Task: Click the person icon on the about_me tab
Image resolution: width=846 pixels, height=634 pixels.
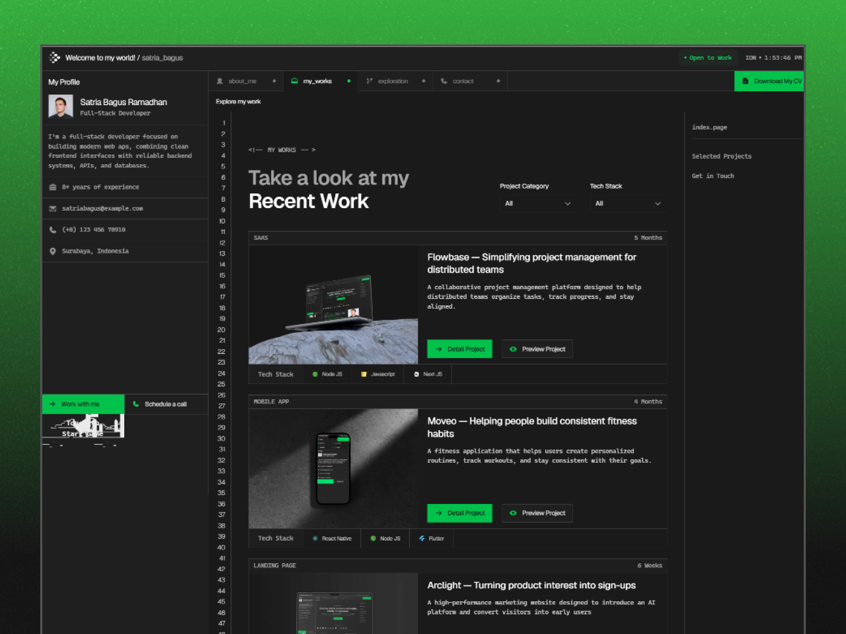Action: [x=220, y=81]
